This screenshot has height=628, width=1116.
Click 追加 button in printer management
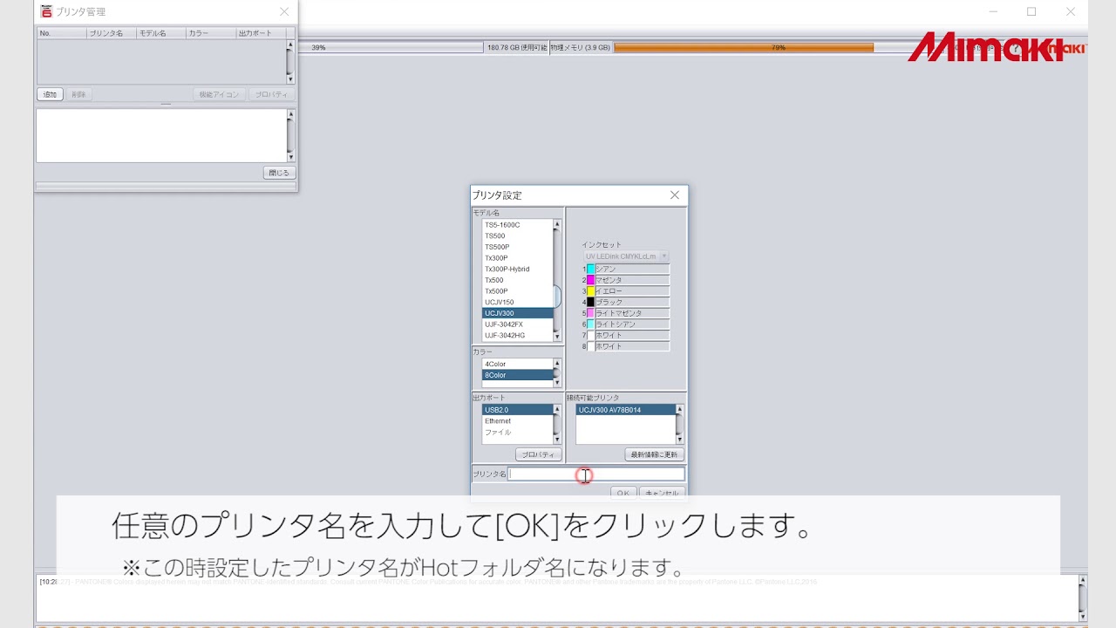pos(50,94)
